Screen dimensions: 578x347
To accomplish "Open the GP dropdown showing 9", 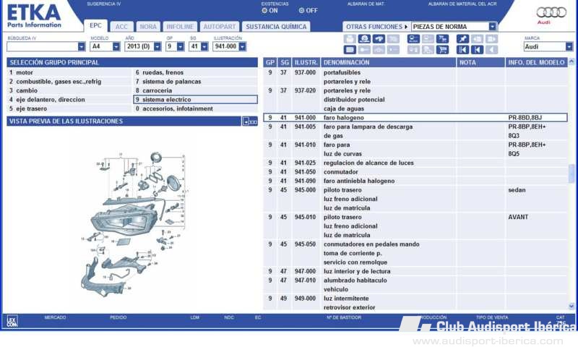I will [x=180, y=47].
